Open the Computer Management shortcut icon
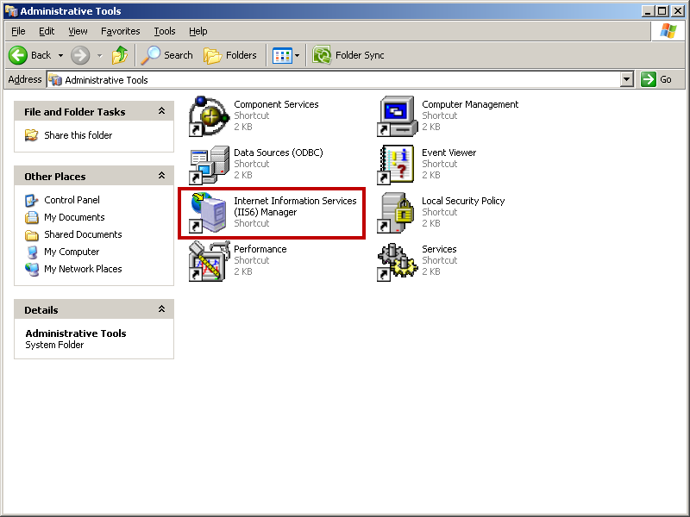 (x=398, y=116)
